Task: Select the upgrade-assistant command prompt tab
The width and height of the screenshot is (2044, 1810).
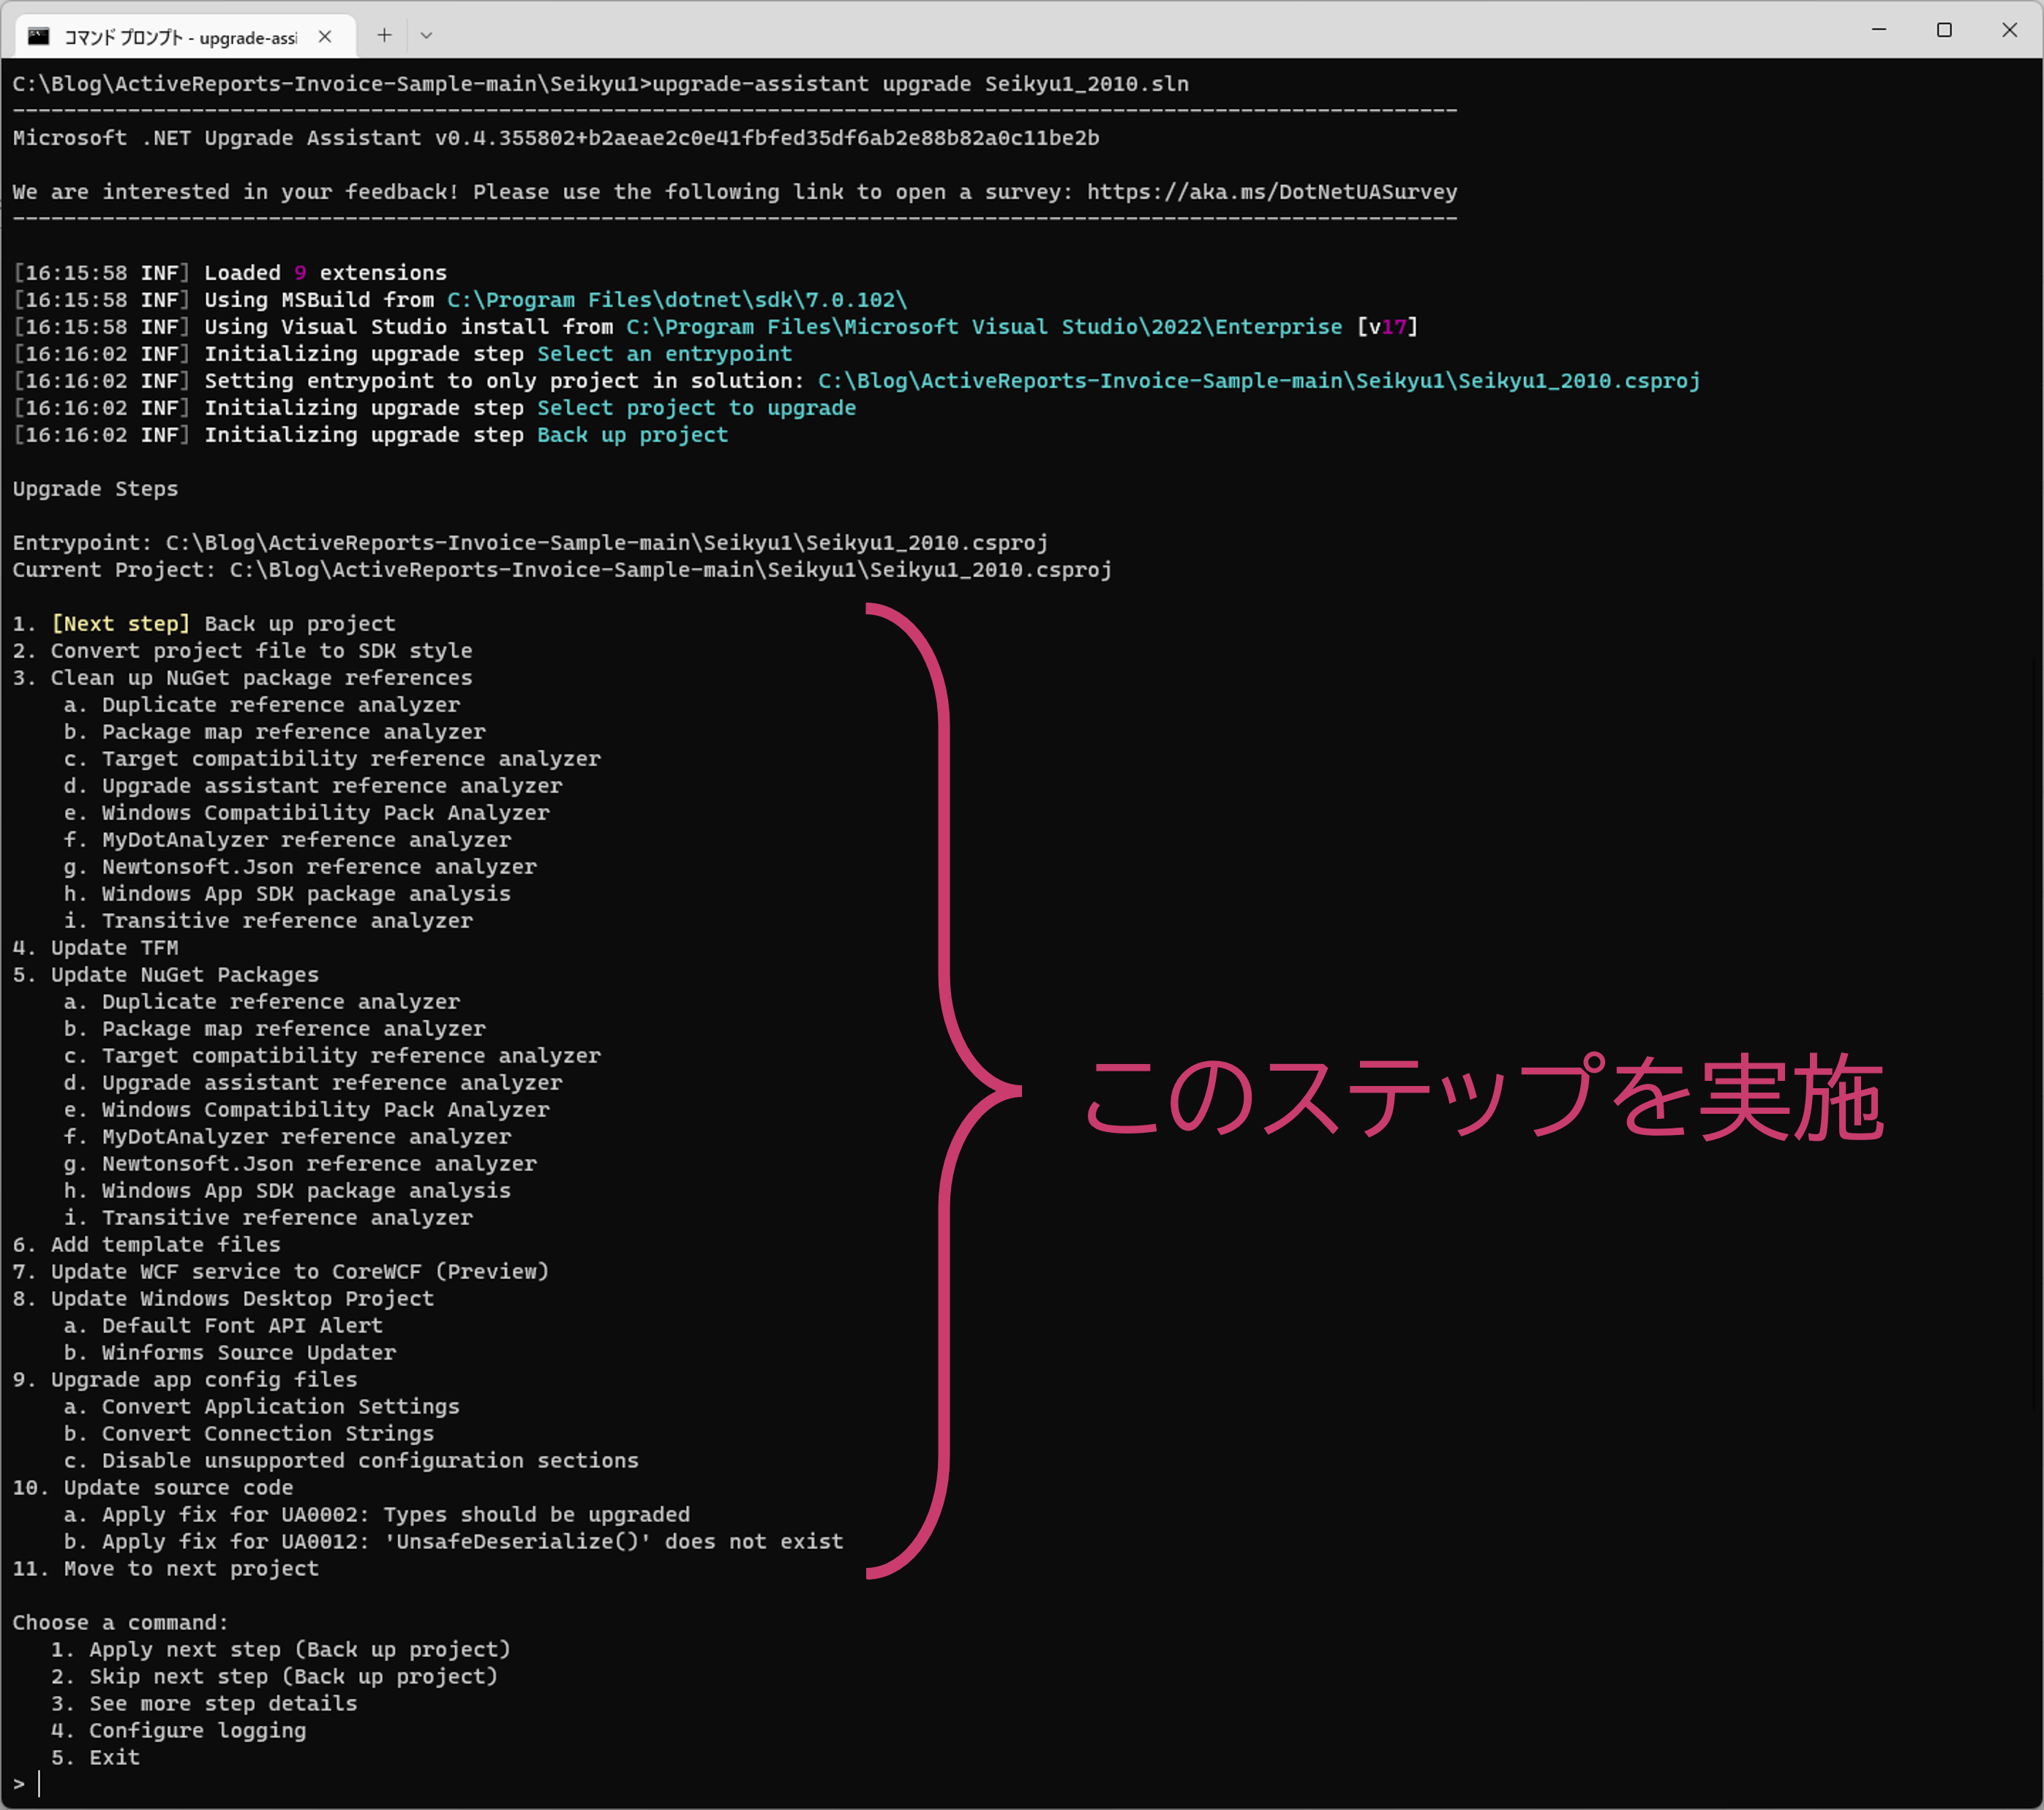Action: (185, 37)
